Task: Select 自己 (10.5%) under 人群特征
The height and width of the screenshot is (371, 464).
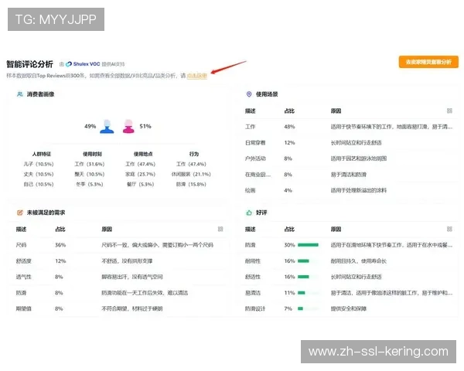Action: coord(39,184)
